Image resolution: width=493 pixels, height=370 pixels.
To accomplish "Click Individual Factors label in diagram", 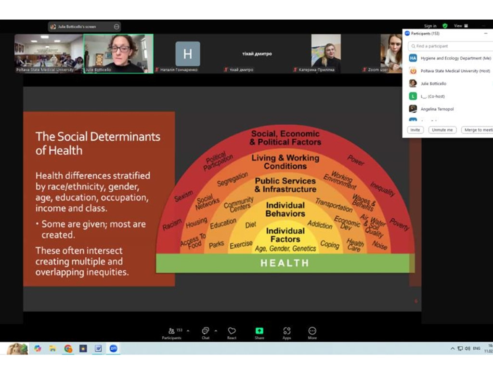I will (285, 235).
